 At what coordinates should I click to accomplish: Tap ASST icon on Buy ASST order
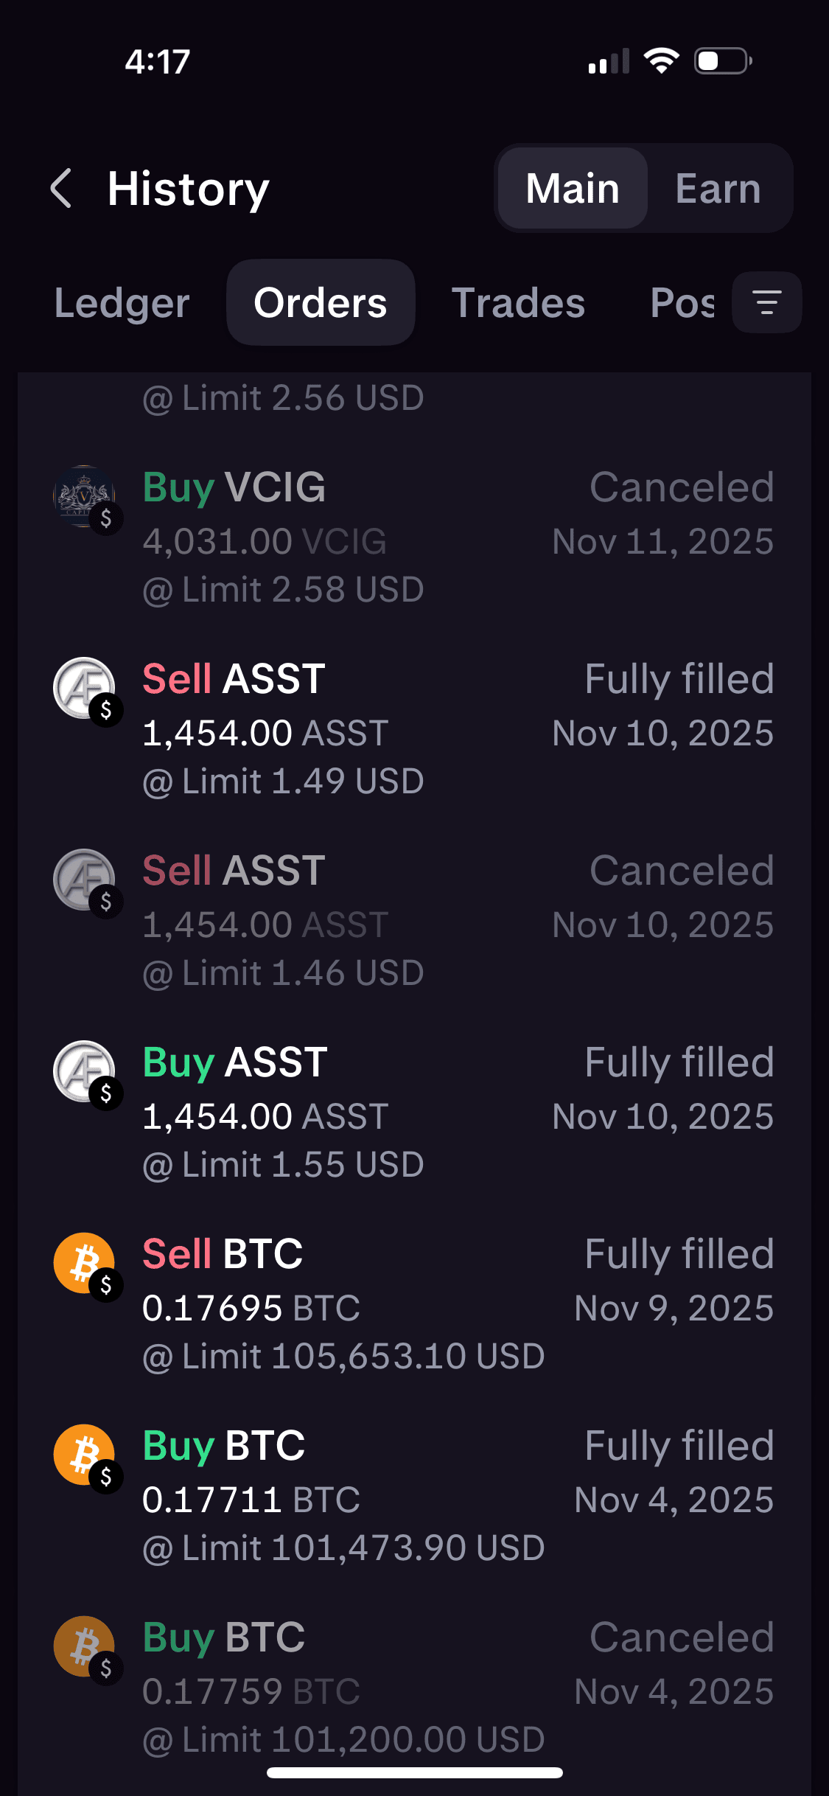pyautogui.click(x=85, y=1071)
